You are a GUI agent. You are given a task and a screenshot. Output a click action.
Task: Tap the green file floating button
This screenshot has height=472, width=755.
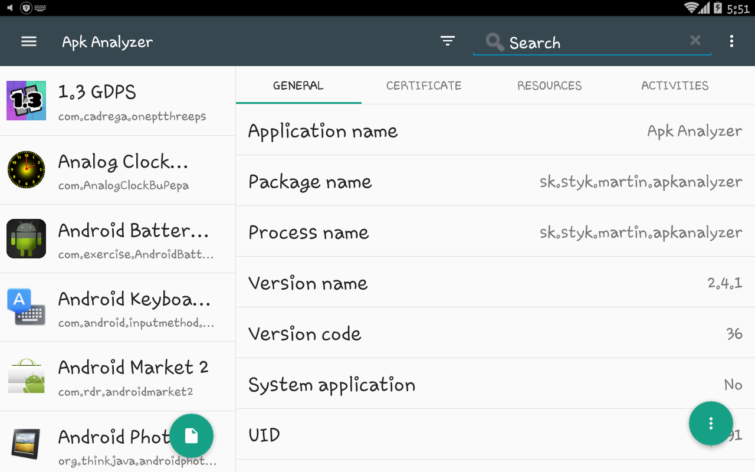click(191, 436)
